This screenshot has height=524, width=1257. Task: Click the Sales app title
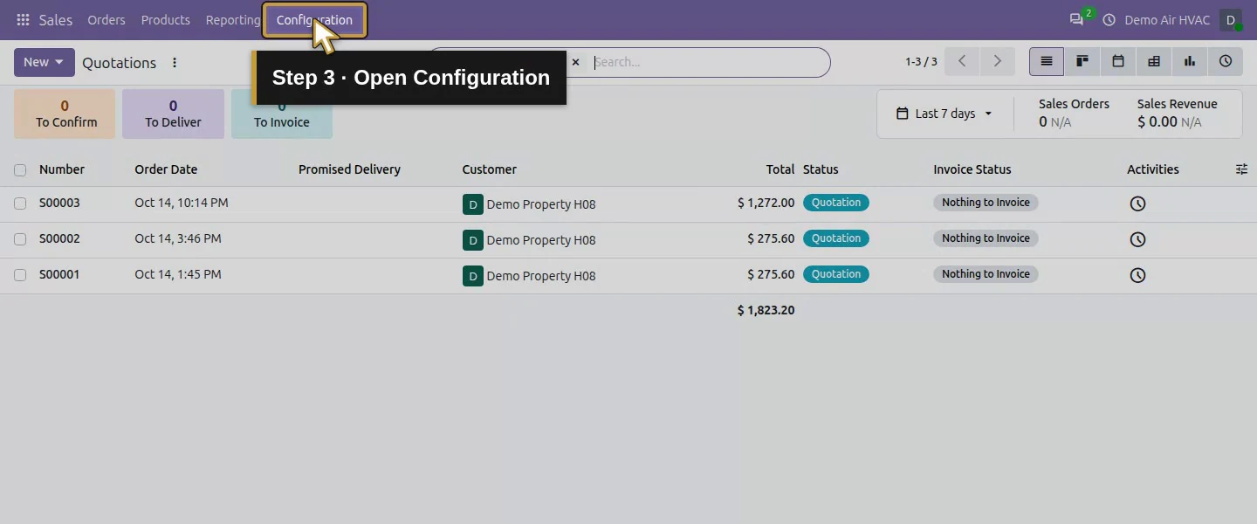pyautogui.click(x=56, y=20)
